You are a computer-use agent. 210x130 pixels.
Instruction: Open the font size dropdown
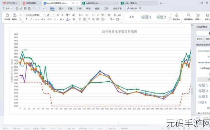(53, 15)
